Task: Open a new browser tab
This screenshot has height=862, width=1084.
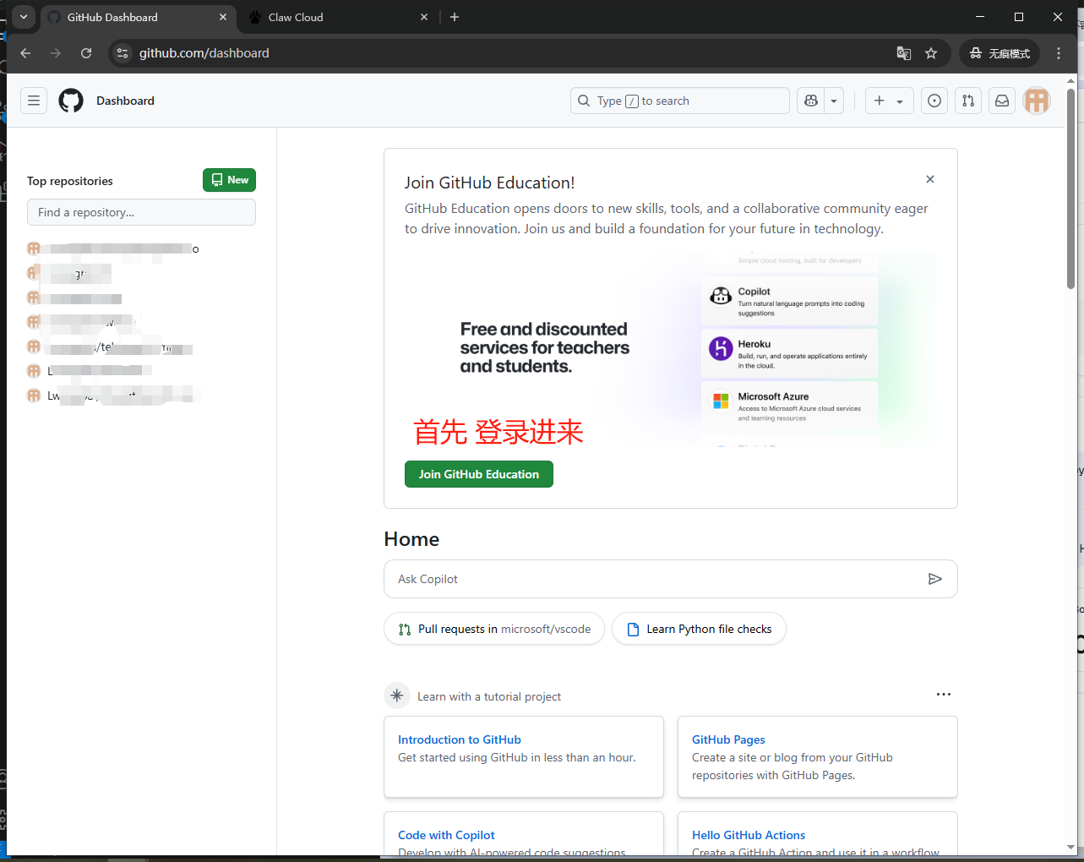Action: click(455, 17)
